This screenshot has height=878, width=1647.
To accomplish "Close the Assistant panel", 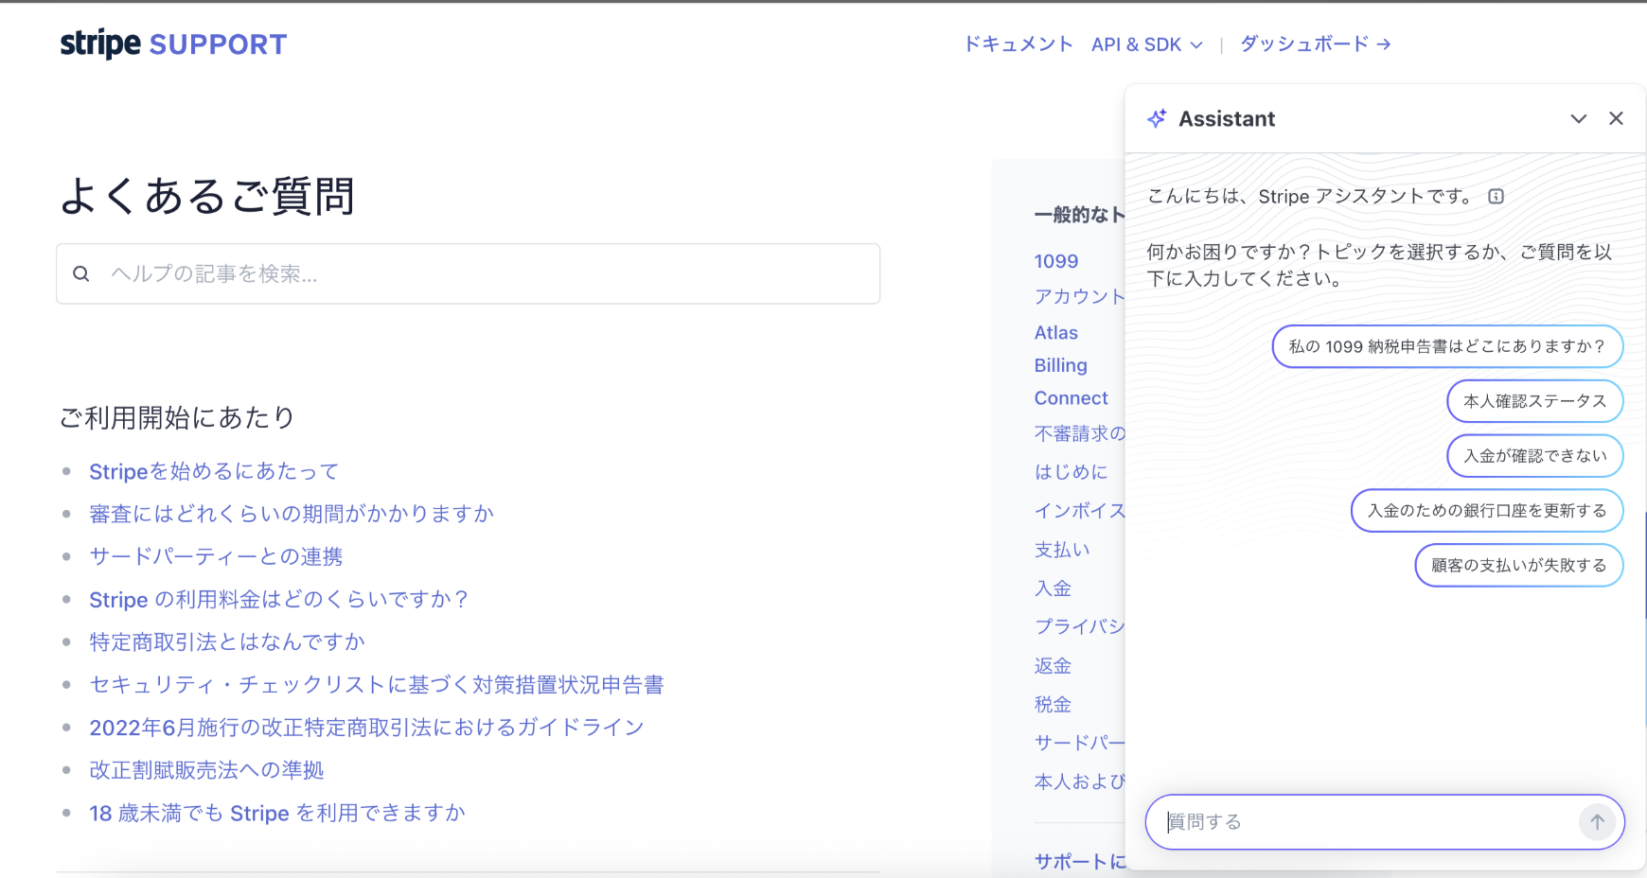I will [1616, 118].
